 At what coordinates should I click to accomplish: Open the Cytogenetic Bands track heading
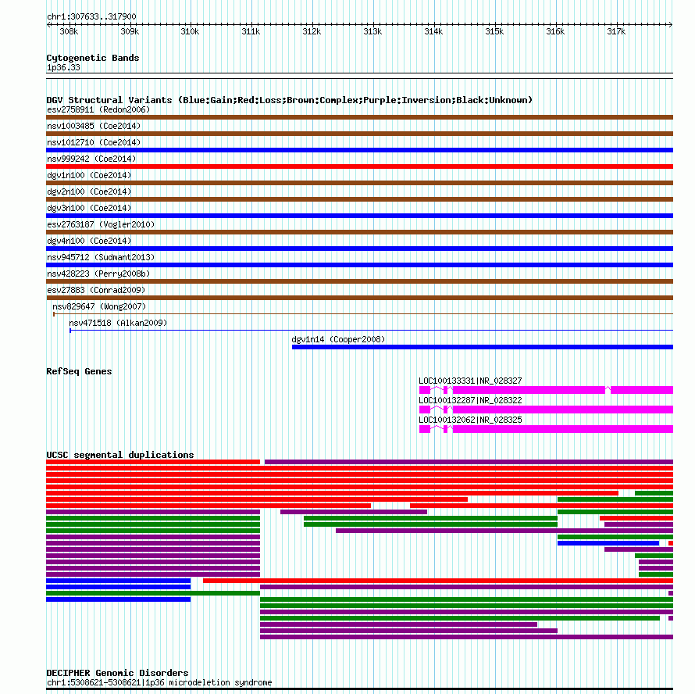click(93, 58)
